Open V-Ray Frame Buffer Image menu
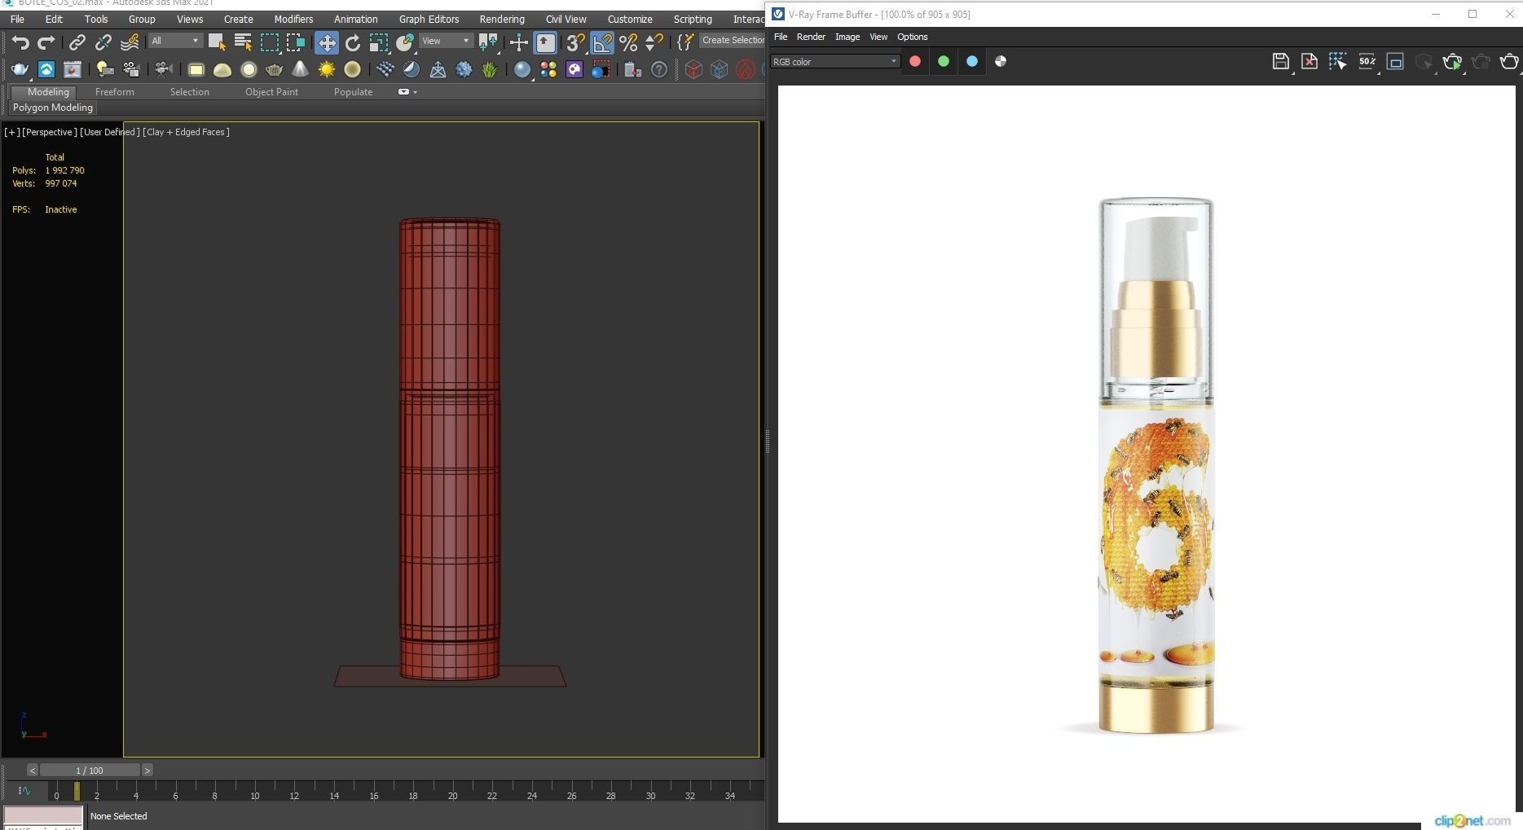The width and height of the screenshot is (1523, 830). click(847, 37)
